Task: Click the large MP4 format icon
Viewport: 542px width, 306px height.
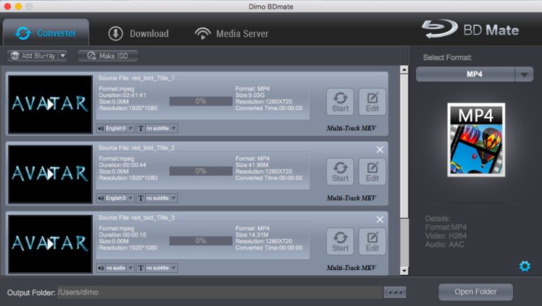Action: click(476, 140)
